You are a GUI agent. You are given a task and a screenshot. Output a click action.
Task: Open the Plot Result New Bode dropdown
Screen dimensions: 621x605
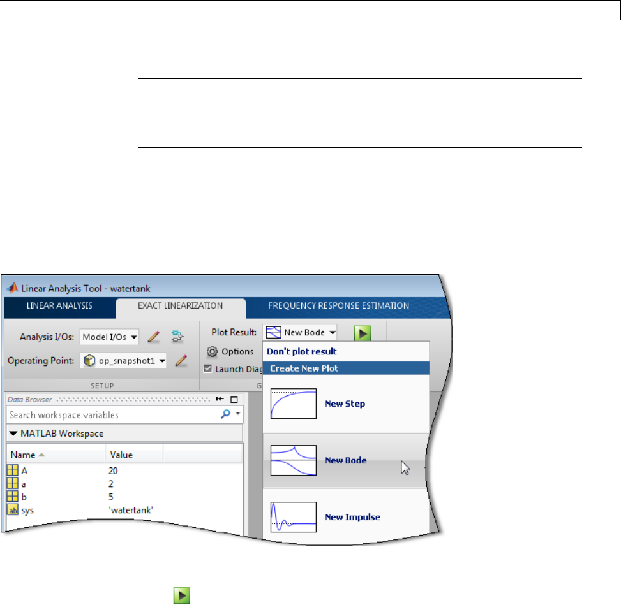click(x=300, y=332)
